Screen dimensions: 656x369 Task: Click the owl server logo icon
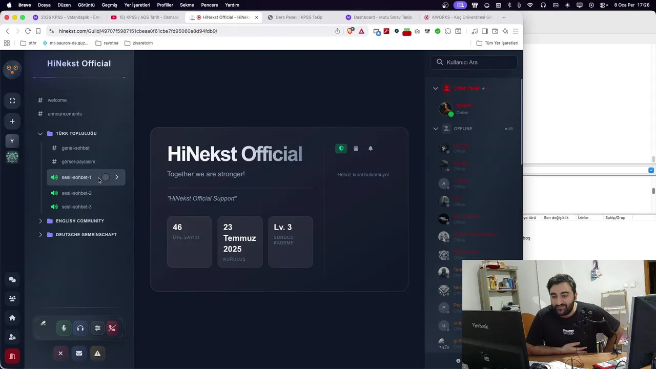pyautogui.click(x=12, y=69)
